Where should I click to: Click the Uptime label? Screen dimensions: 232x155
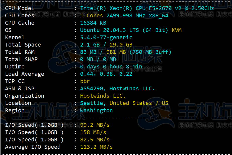(15, 67)
